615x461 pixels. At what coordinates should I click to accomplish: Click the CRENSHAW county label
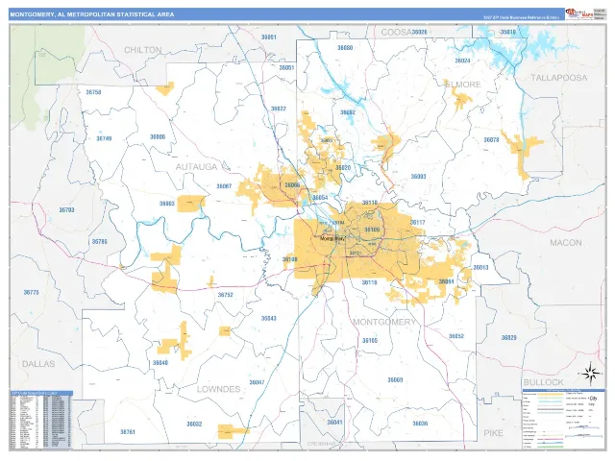pyautogui.click(x=321, y=444)
